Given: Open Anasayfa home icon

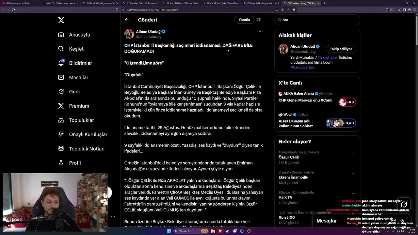Looking at the screenshot, I should (x=61, y=35).
